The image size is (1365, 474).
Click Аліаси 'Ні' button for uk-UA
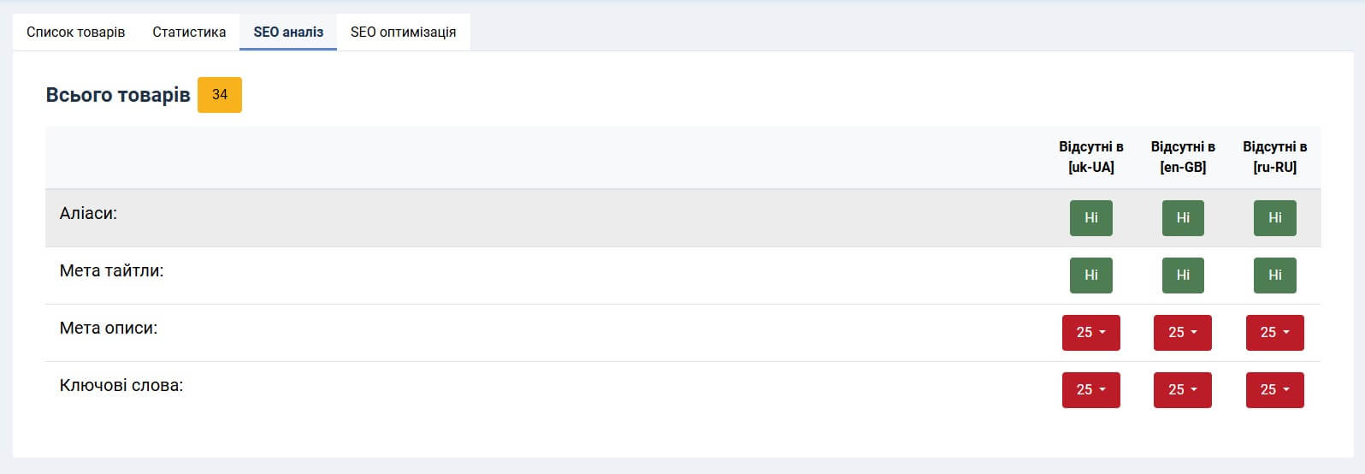tap(1090, 217)
